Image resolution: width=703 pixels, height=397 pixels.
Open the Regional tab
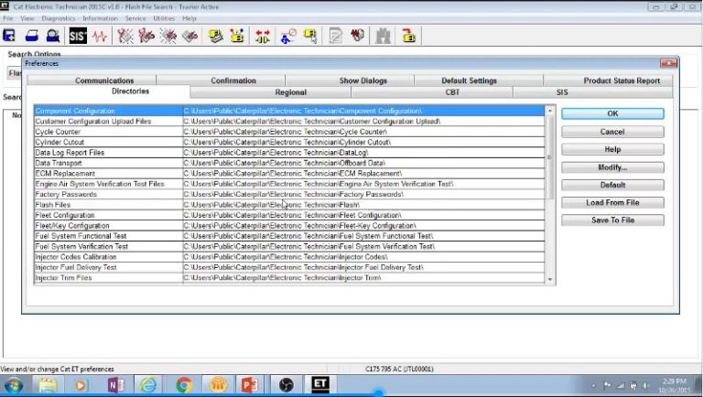point(291,92)
